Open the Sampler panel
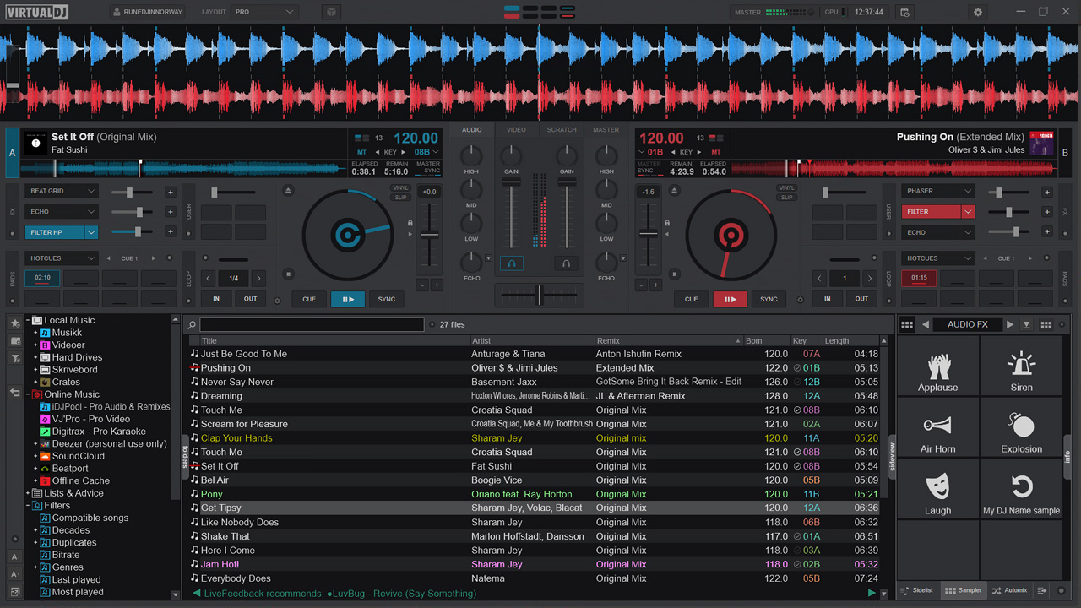The image size is (1081, 608). click(x=963, y=590)
